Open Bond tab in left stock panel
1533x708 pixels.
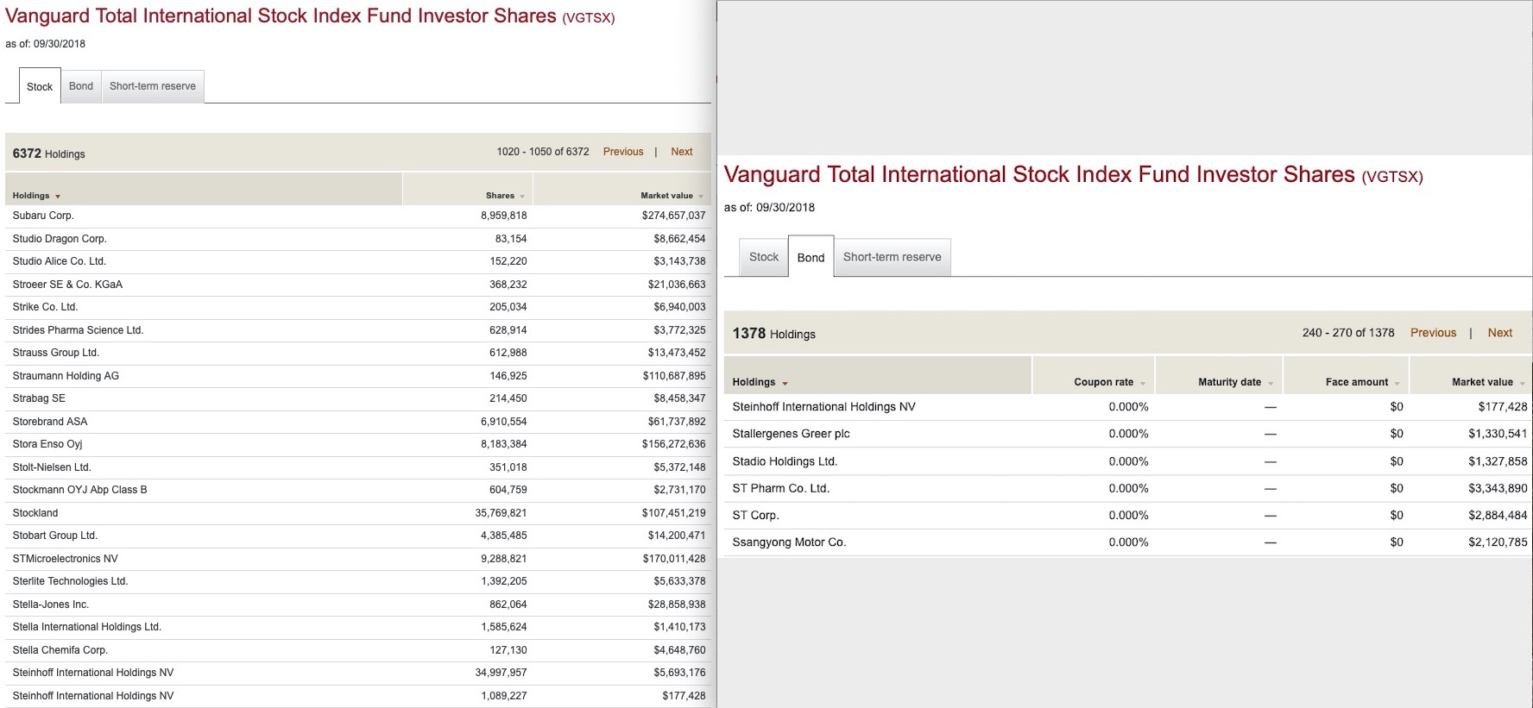coord(81,86)
